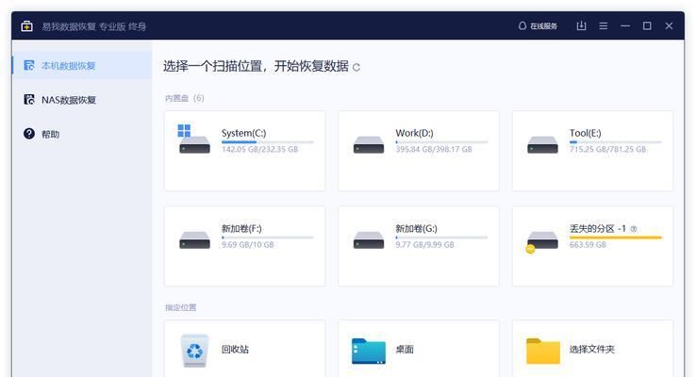Screen dimensions: 696x377
Task: Click the 663.59 GB size text
Action: coord(588,245)
